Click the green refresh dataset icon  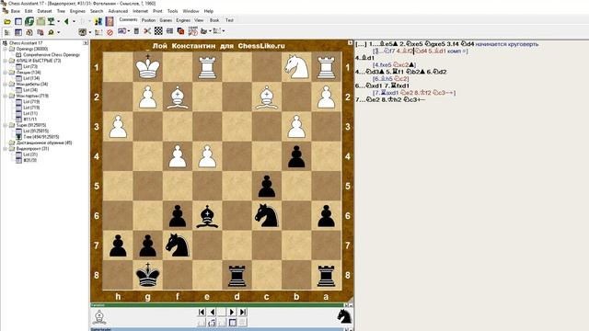[x=29, y=21]
